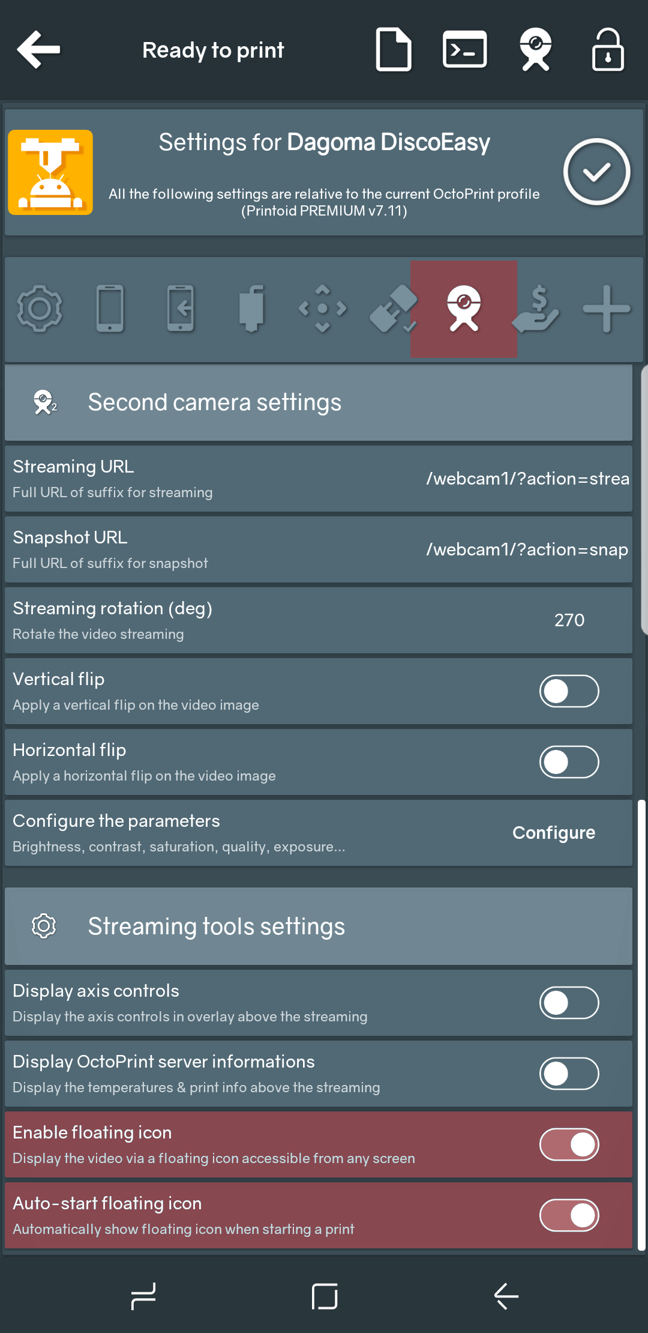Switch to the general gear settings tab
The height and width of the screenshot is (1333, 648).
[40, 309]
